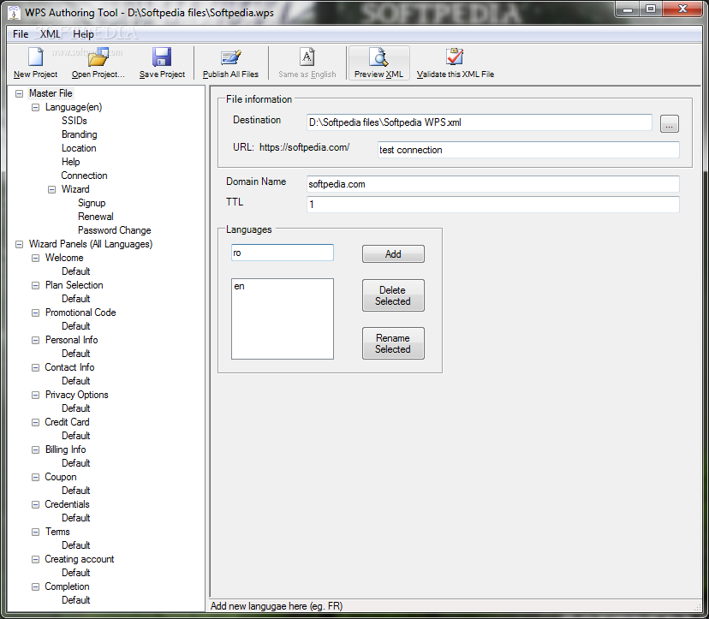Select Default under Privacy Options
This screenshot has height=619, width=709.
(75, 408)
